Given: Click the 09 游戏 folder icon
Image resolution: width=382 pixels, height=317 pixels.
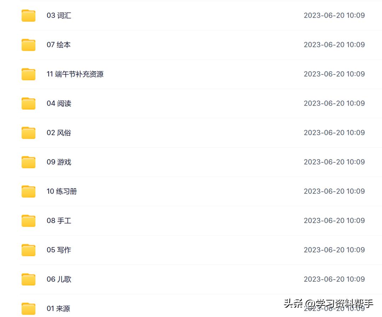Looking at the screenshot, I should pyautogui.click(x=29, y=162).
